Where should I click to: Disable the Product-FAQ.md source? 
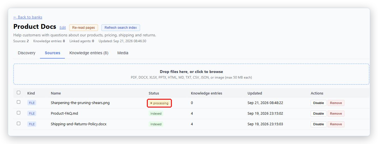318,114
